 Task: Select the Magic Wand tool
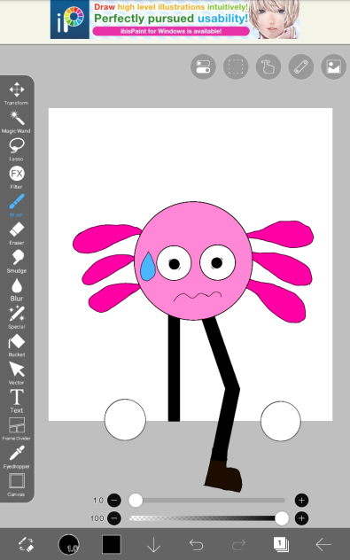(x=17, y=121)
